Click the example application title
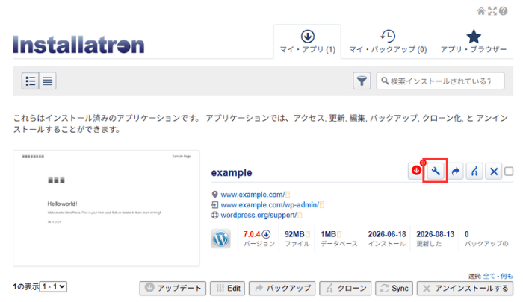Image resolution: width=523 pixels, height=302 pixels. 232,172
